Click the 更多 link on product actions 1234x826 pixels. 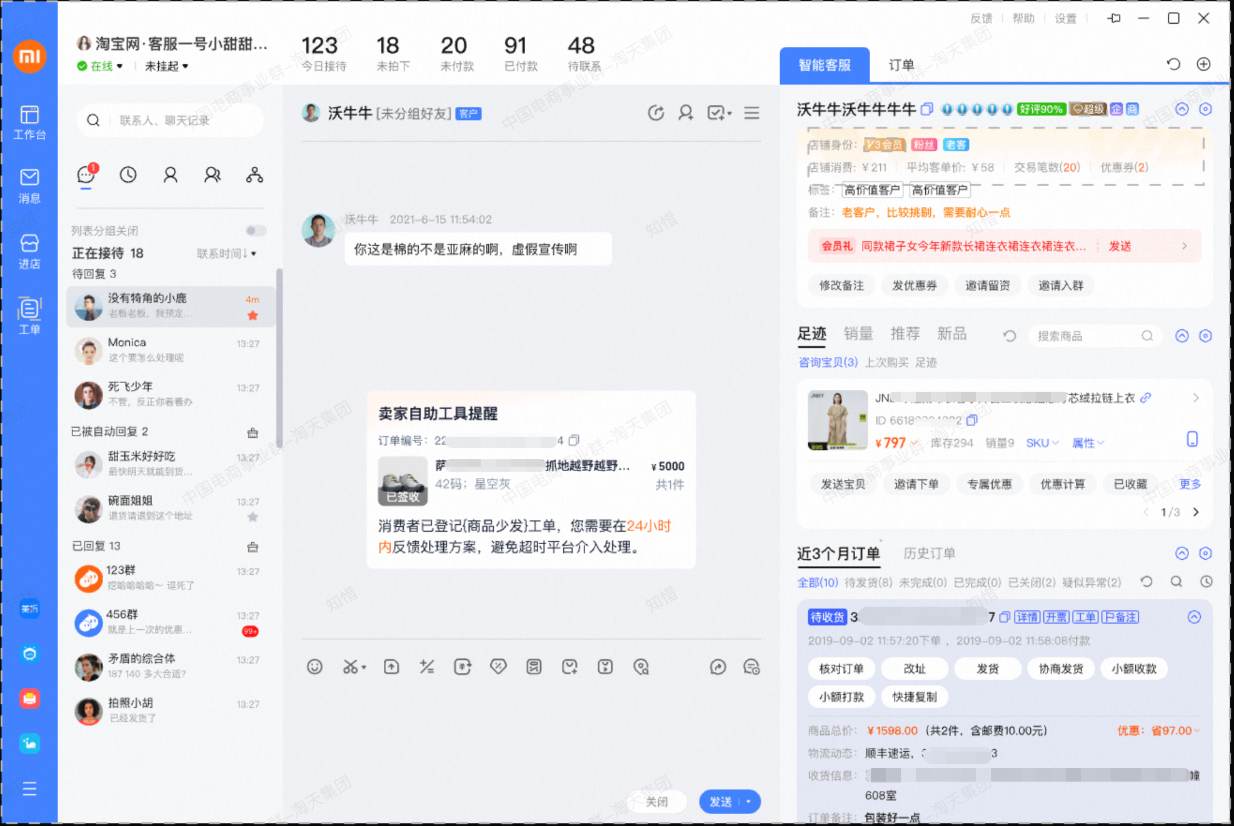[1190, 484]
